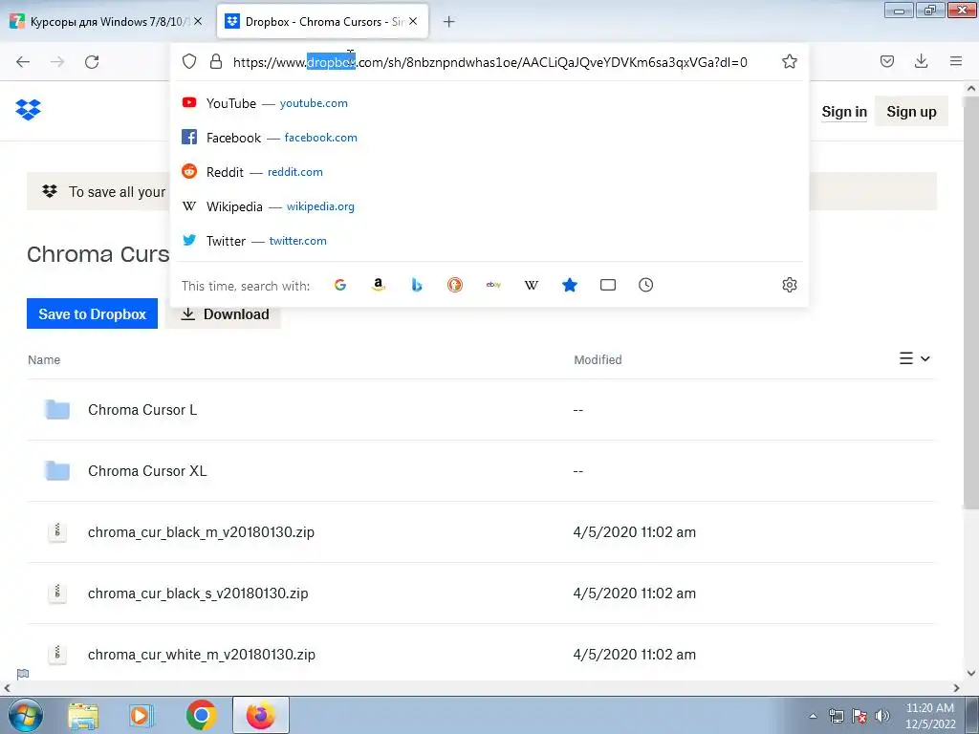979x734 pixels.
Task: Launch Google Chrome from the taskbar
Action: [x=201, y=715]
